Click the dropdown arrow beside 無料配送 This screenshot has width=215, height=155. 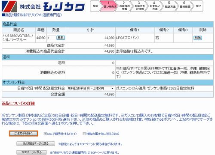coord(112,89)
